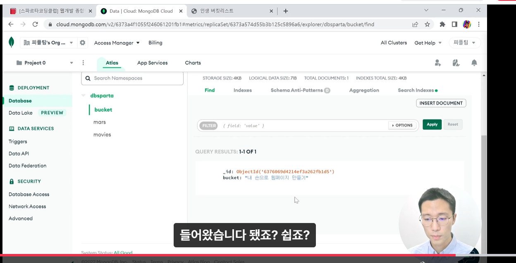This screenshot has height=263, width=516.
Task: Apply the query filter
Action: (432, 124)
